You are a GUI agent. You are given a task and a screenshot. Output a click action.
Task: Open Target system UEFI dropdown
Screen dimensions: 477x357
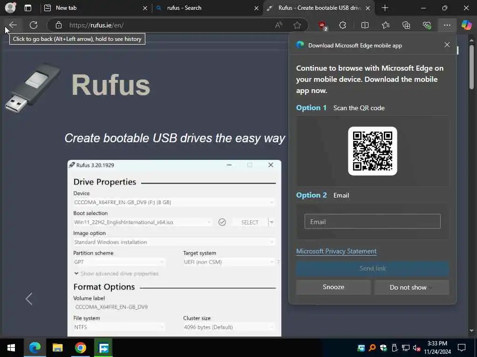tap(229, 262)
